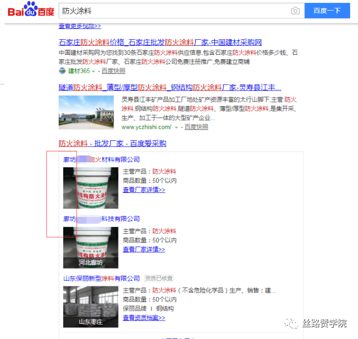Viewport: 358px width, 339px height.
Task: Click www.yczhishi.com URL text
Action: coord(146,127)
